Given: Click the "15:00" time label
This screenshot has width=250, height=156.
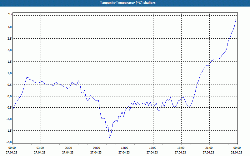Looking at the screenshot, I should tap(153, 148).
